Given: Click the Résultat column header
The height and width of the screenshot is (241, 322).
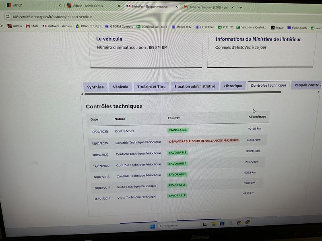Looking at the screenshot, I should point(173,118).
